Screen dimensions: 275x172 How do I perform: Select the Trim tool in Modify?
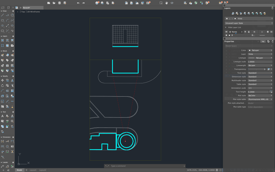pos(12,86)
